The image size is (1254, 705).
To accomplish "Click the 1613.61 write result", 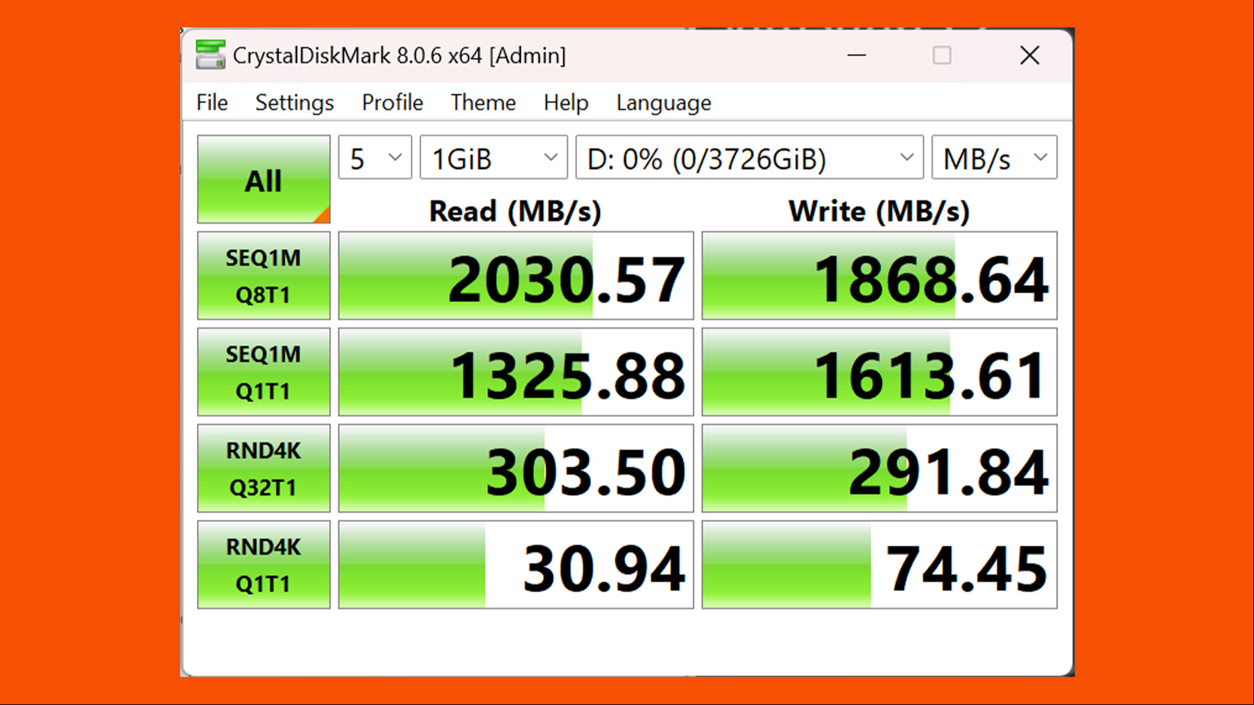I will (879, 372).
